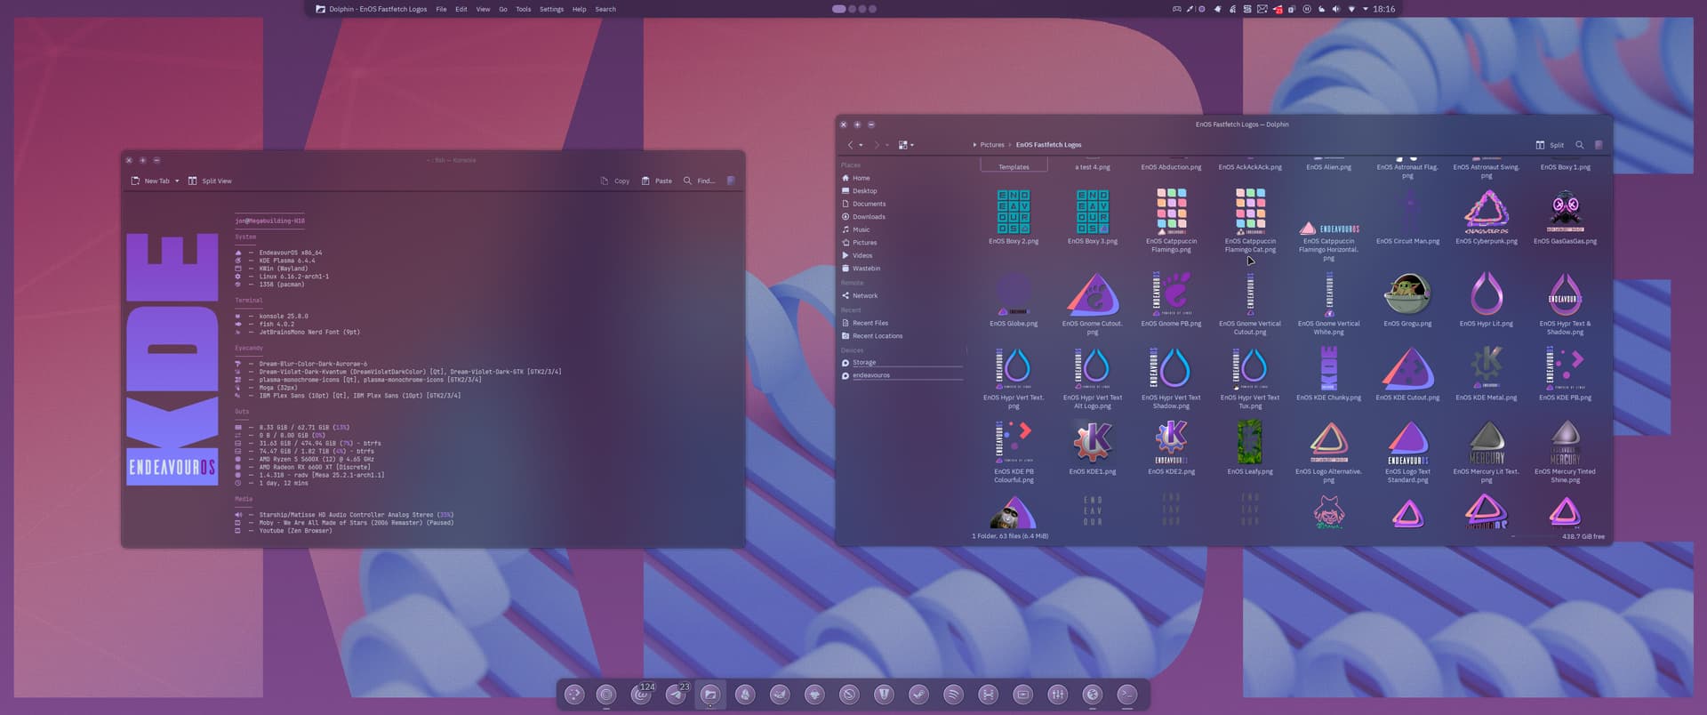The height and width of the screenshot is (715, 1707).
Task: Open Go menu in top bar
Action: (x=503, y=9)
